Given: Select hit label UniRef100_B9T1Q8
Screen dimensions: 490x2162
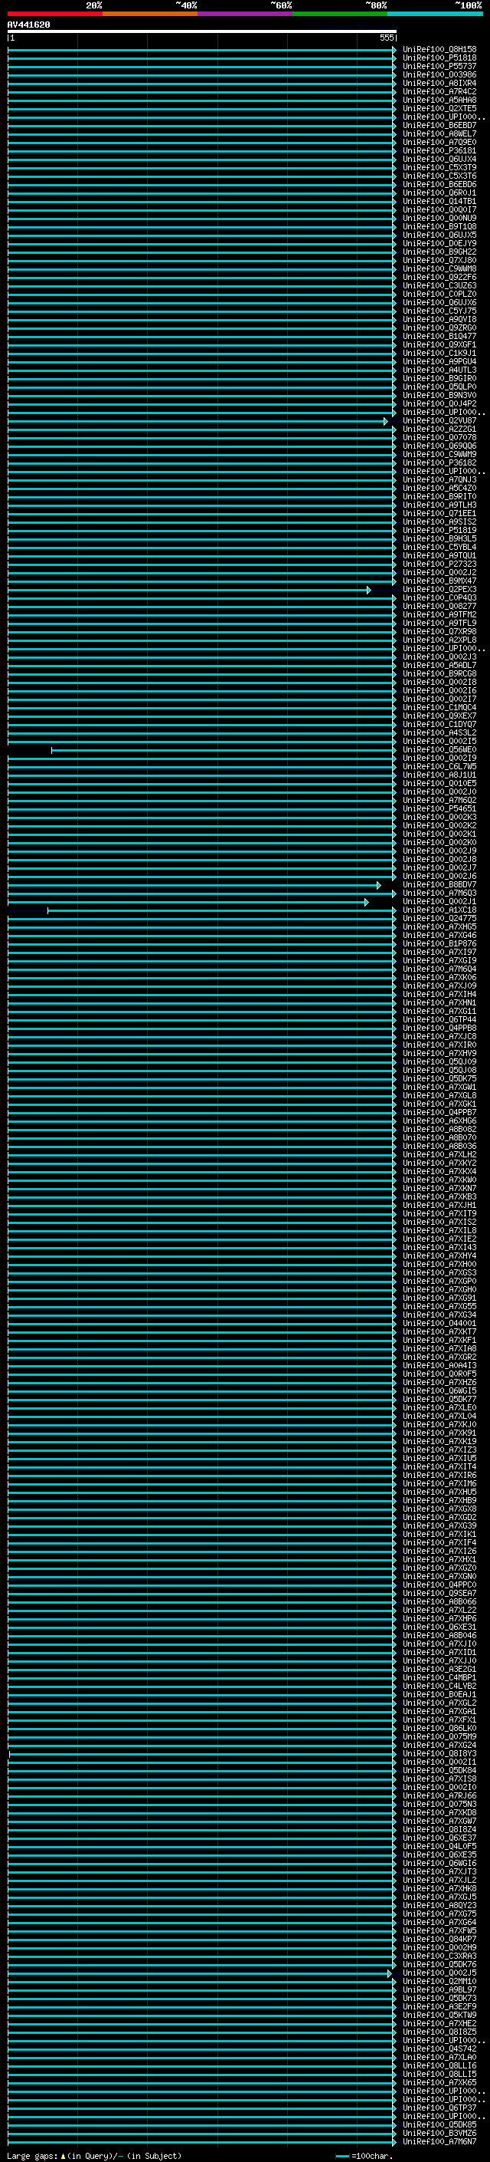Looking at the screenshot, I should pyautogui.click(x=439, y=226).
